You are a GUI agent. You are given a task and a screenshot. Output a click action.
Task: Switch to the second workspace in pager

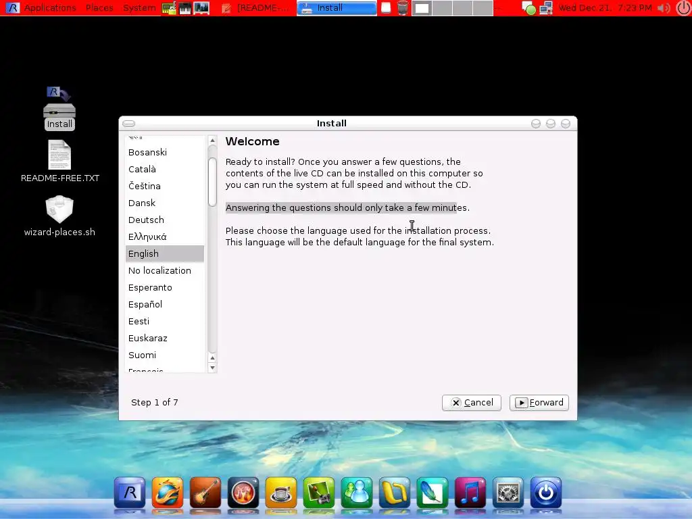pyautogui.click(x=442, y=8)
